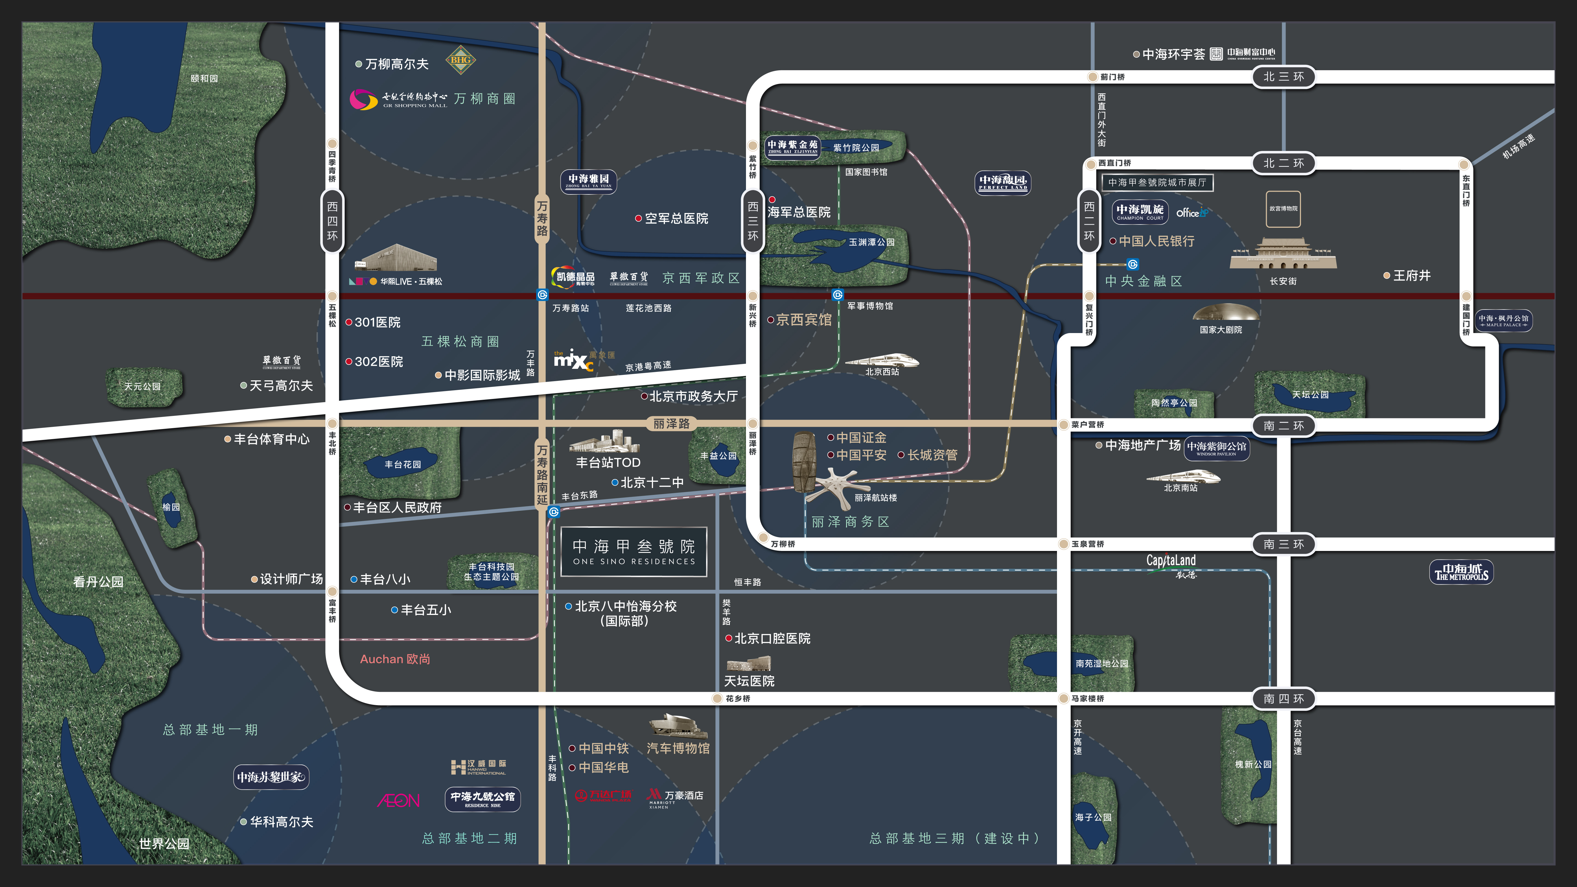The height and width of the screenshot is (887, 1577).
Task: Click the red dot beside 空军总医院
Action: (x=638, y=218)
